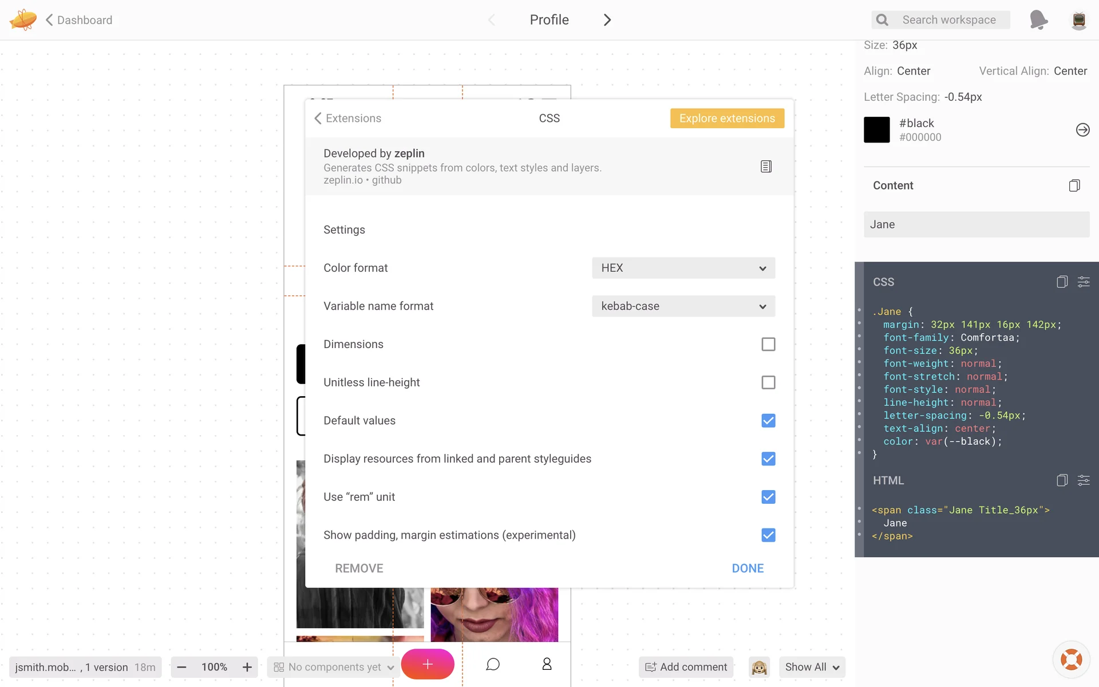Screen dimensions: 1099x687
Task: Open Variable name format kebab-case dropdown
Action: [683, 306]
